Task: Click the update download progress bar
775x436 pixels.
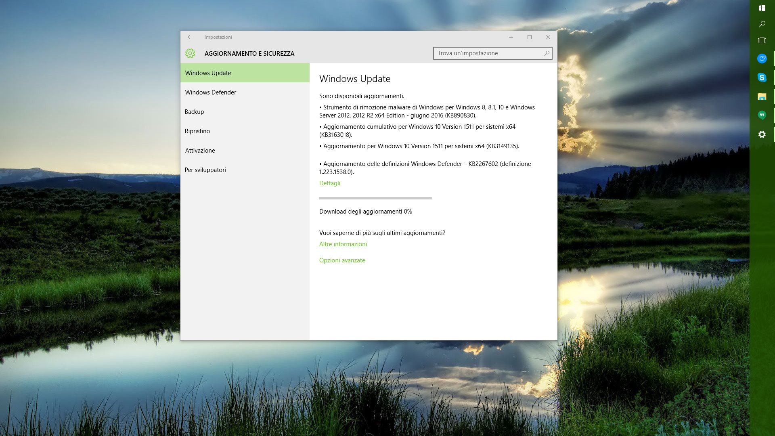Action: coord(376,198)
